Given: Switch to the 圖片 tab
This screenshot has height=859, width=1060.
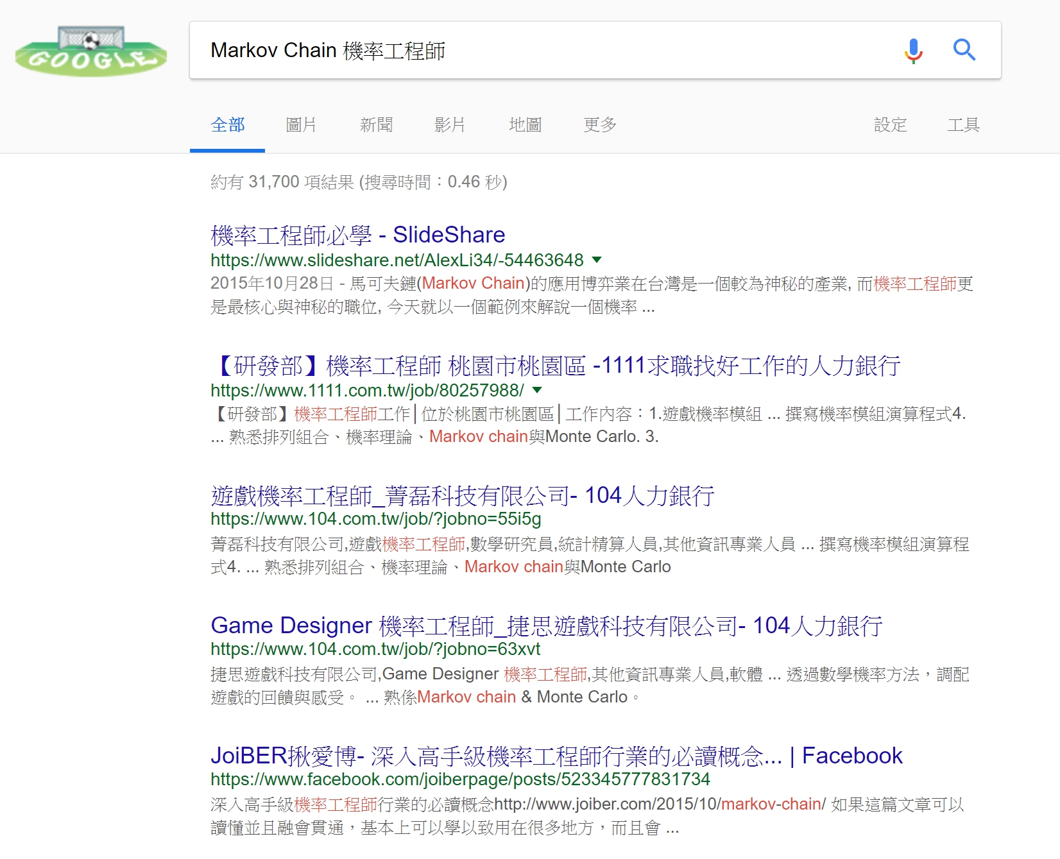Looking at the screenshot, I should 302,124.
